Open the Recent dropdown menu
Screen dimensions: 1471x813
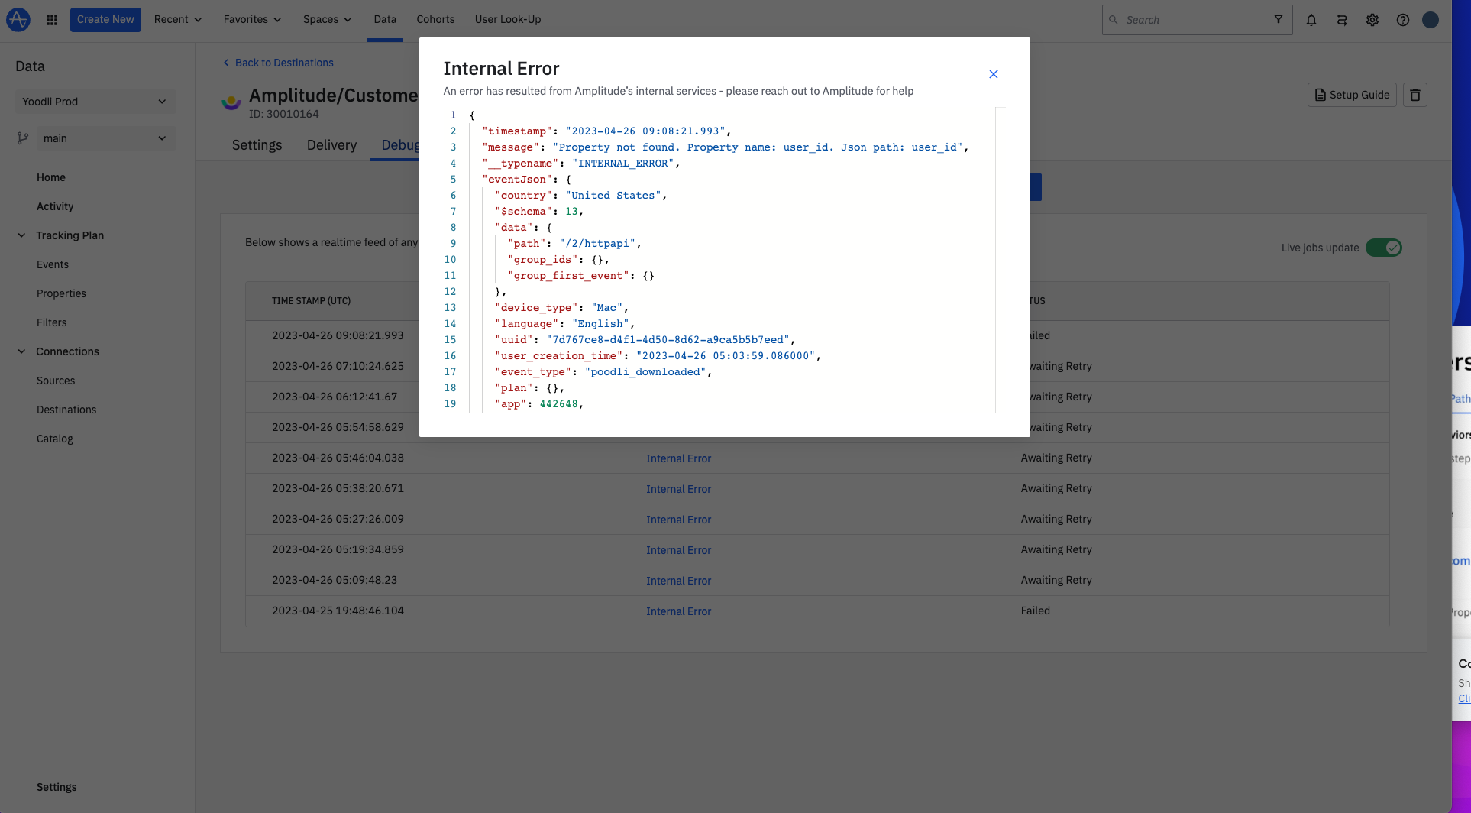click(178, 19)
